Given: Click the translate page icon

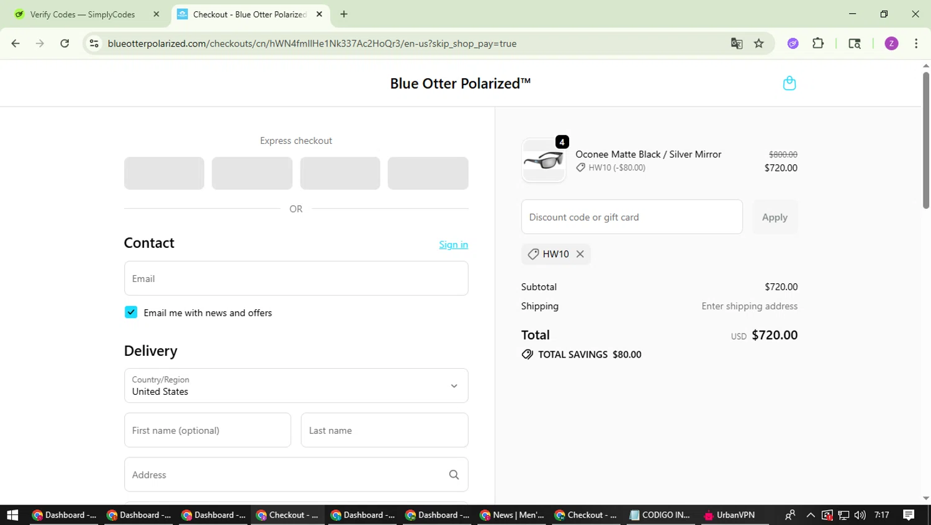Looking at the screenshot, I should [x=737, y=43].
